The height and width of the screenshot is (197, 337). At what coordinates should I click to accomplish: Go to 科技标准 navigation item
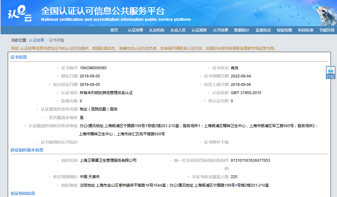[306, 30]
